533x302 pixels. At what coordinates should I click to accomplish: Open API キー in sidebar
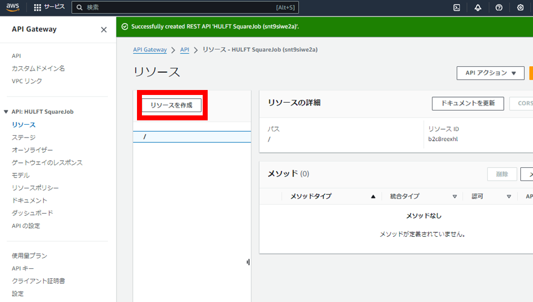click(x=23, y=268)
